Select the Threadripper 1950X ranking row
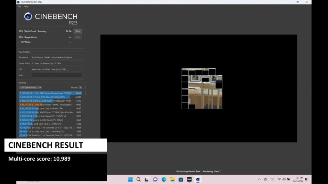Image resolution: width=328 pixels, height=184 pixels. tap(50, 101)
